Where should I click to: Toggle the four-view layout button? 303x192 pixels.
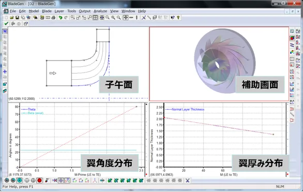coord(95,18)
